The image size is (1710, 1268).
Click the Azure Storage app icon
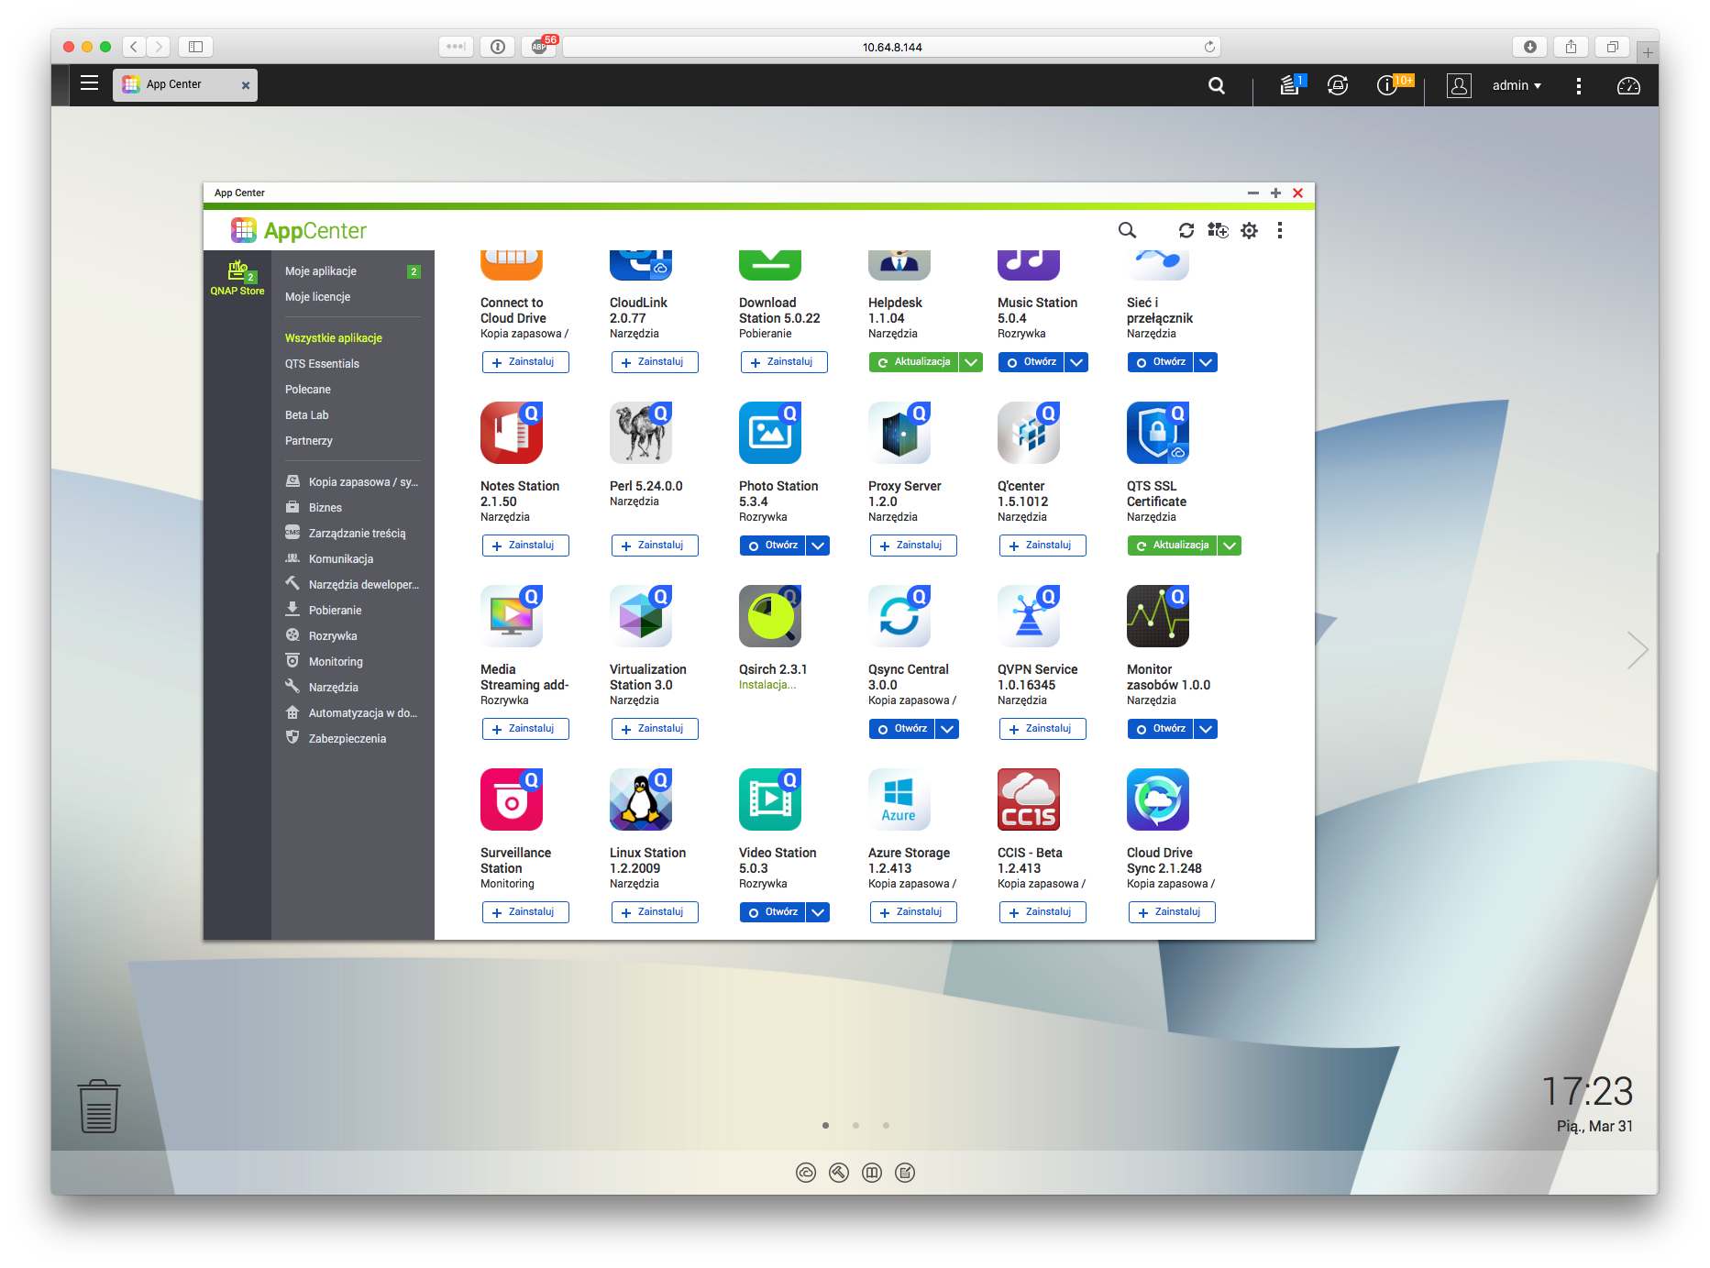coord(899,799)
